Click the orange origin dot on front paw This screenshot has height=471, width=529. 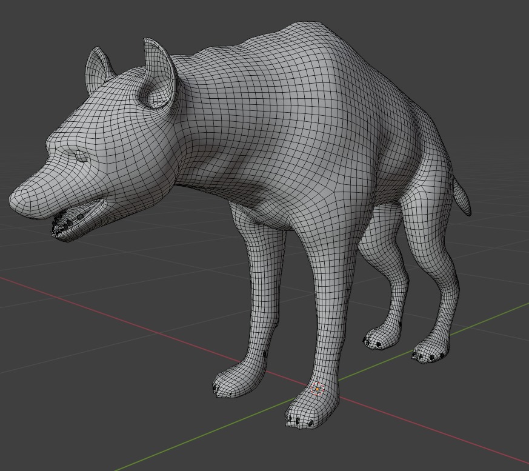tap(317, 389)
